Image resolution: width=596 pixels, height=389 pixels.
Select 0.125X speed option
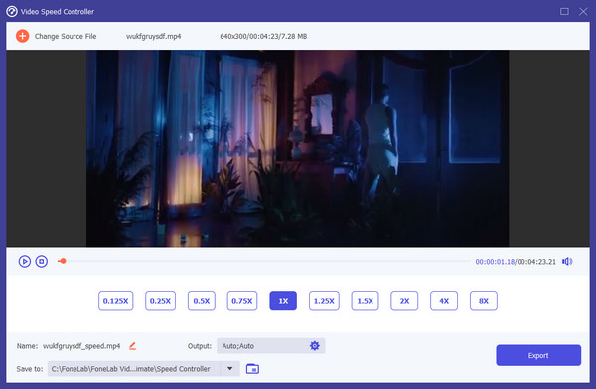click(x=116, y=301)
